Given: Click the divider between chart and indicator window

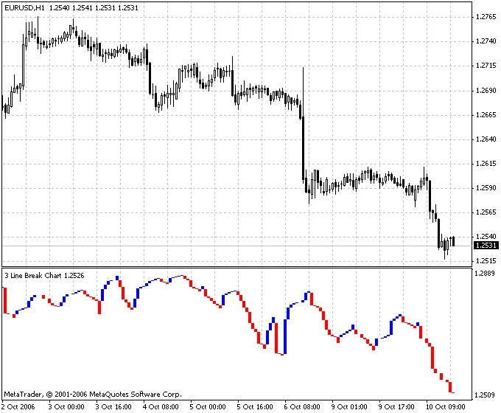Looking at the screenshot, I should coord(236,267).
